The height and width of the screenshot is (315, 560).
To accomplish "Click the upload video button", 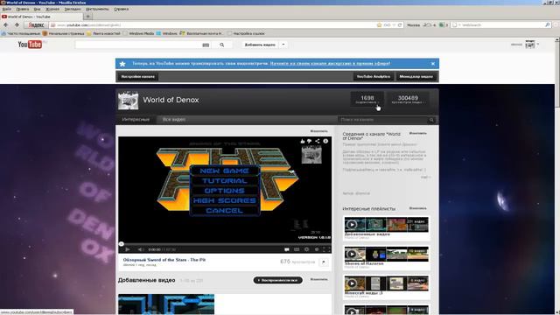I will coord(260,45).
